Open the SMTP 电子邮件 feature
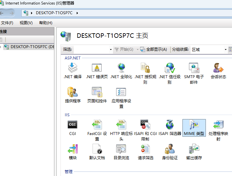The width and height of the screenshot is (232, 176). point(194,73)
